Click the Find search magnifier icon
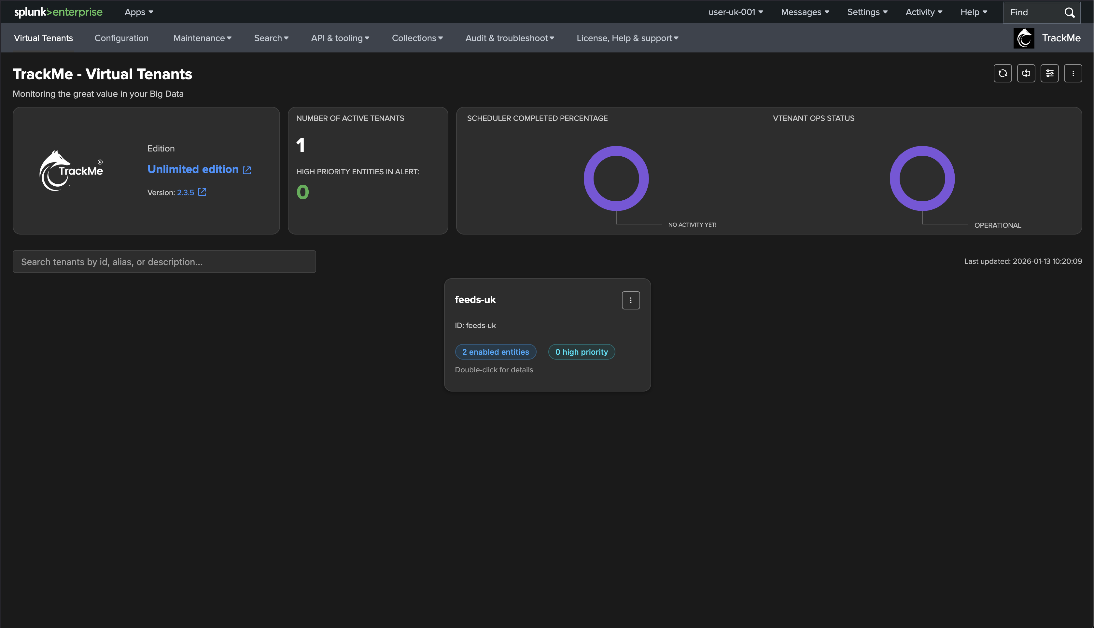 [1070, 12]
